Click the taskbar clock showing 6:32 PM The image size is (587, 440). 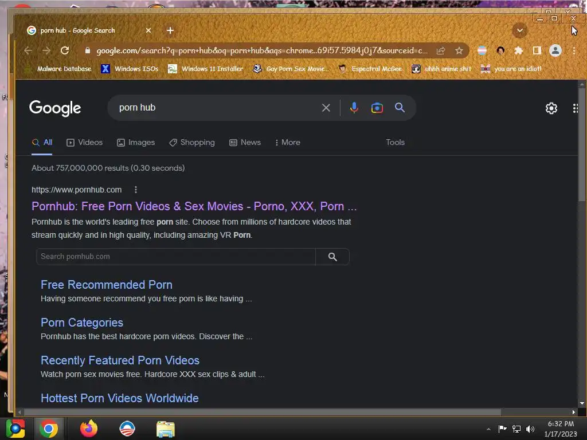(x=561, y=429)
